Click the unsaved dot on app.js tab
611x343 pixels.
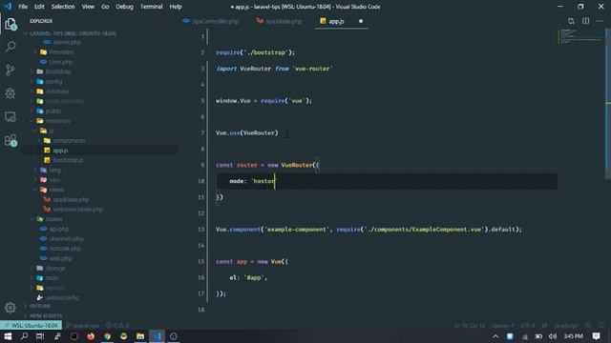[361, 21]
